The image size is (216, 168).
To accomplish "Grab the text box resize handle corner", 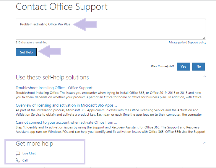I will [204, 38].
